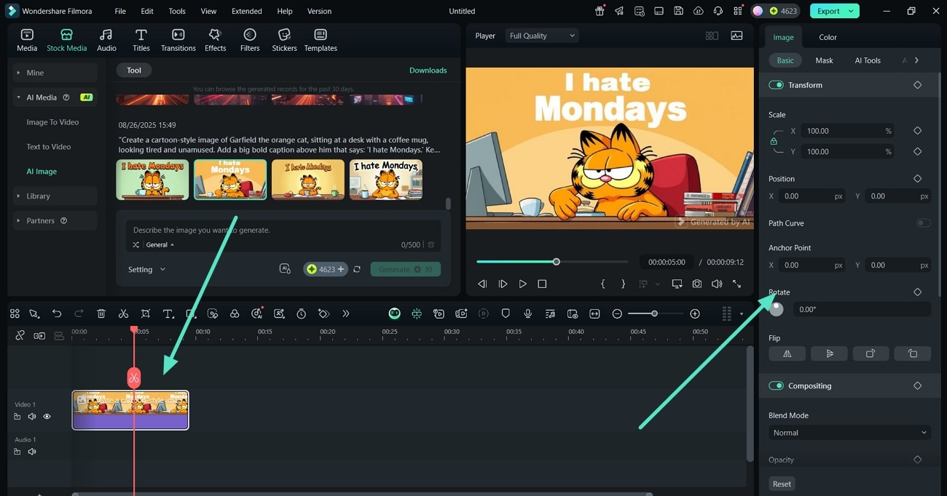The width and height of the screenshot is (947, 496).
Task: Clear the prompt with the trash icon
Action: coord(431,245)
